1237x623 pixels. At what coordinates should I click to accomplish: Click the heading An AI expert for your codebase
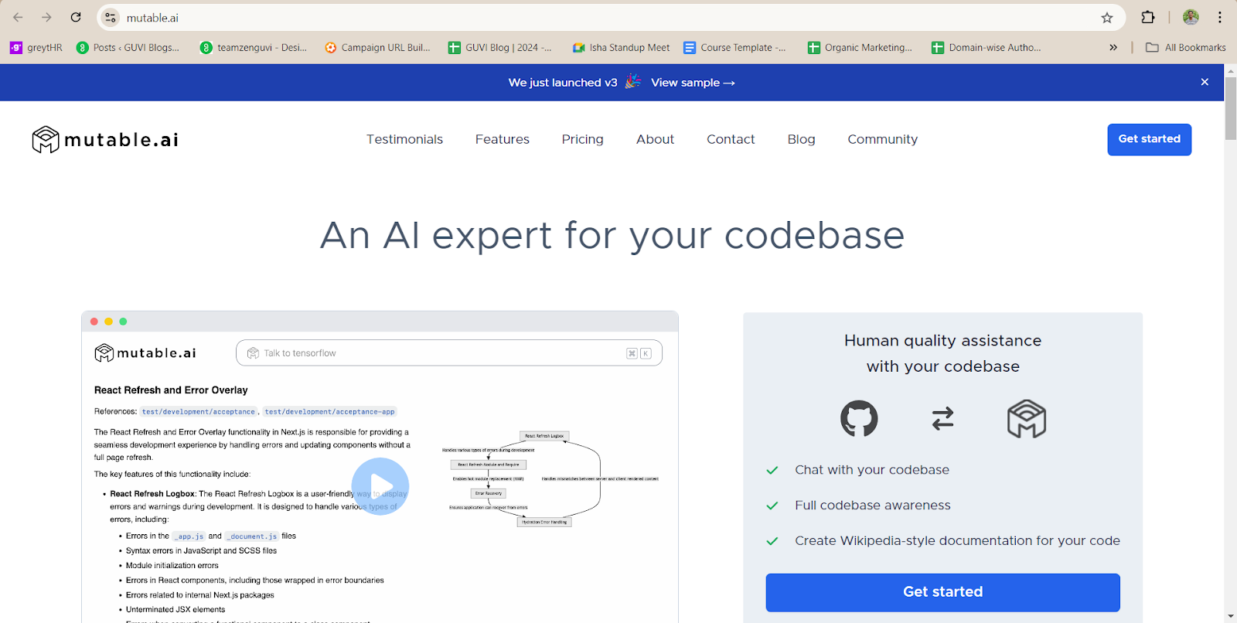(612, 235)
